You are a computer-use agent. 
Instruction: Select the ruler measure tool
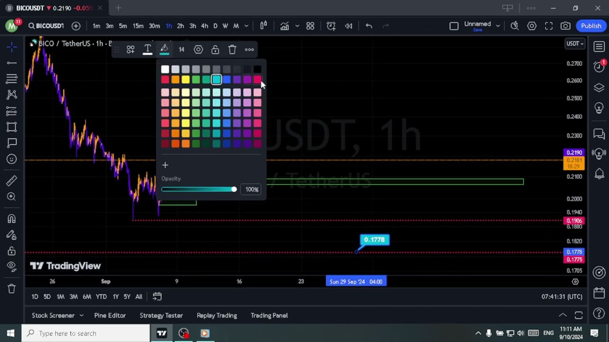[x=12, y=180]
